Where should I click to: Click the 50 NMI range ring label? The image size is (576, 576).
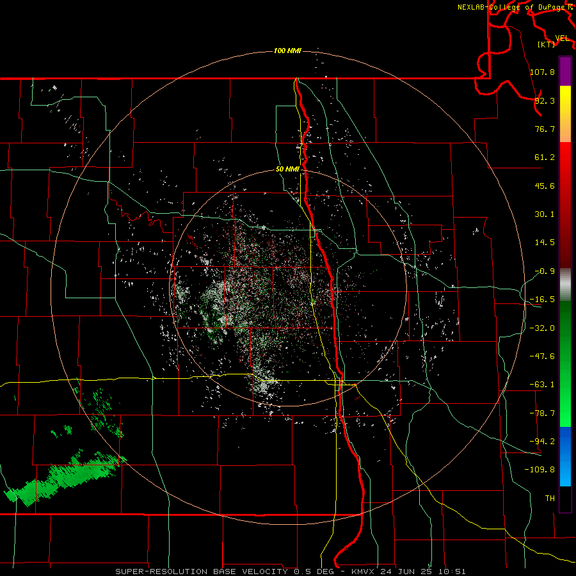tap(287, 169)
